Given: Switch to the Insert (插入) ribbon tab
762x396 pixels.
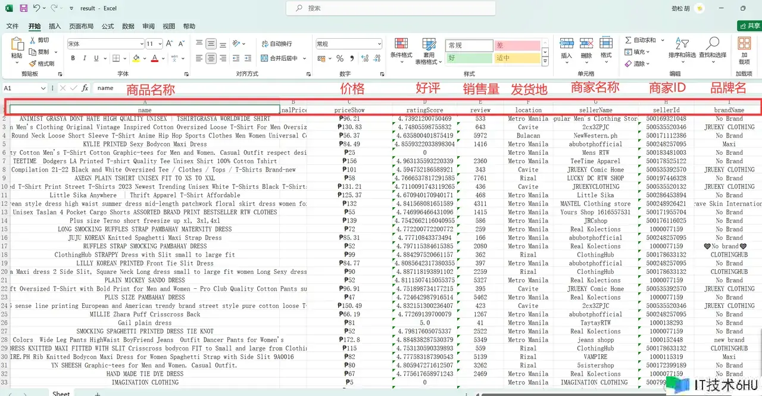Looking at the screenshot, I should 55,26.
